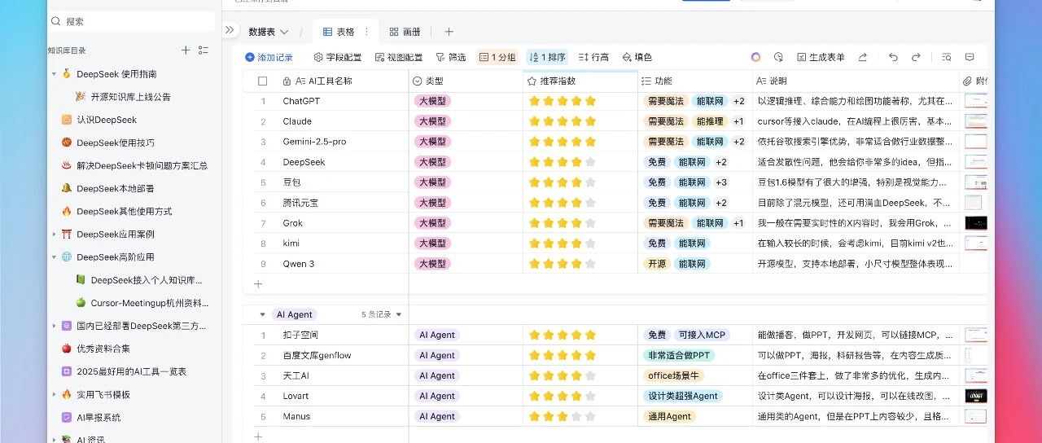Click the 添加记录 button
Image resolution: width=1042 pixels, height=443 pixels.
pos(269,57)
